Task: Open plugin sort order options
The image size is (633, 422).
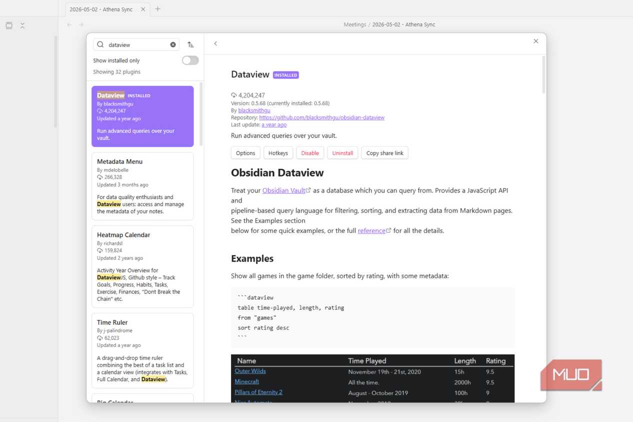Action: (190, 44)
